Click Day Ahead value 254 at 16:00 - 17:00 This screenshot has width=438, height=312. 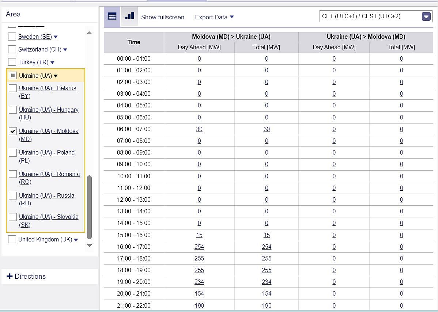199,247
